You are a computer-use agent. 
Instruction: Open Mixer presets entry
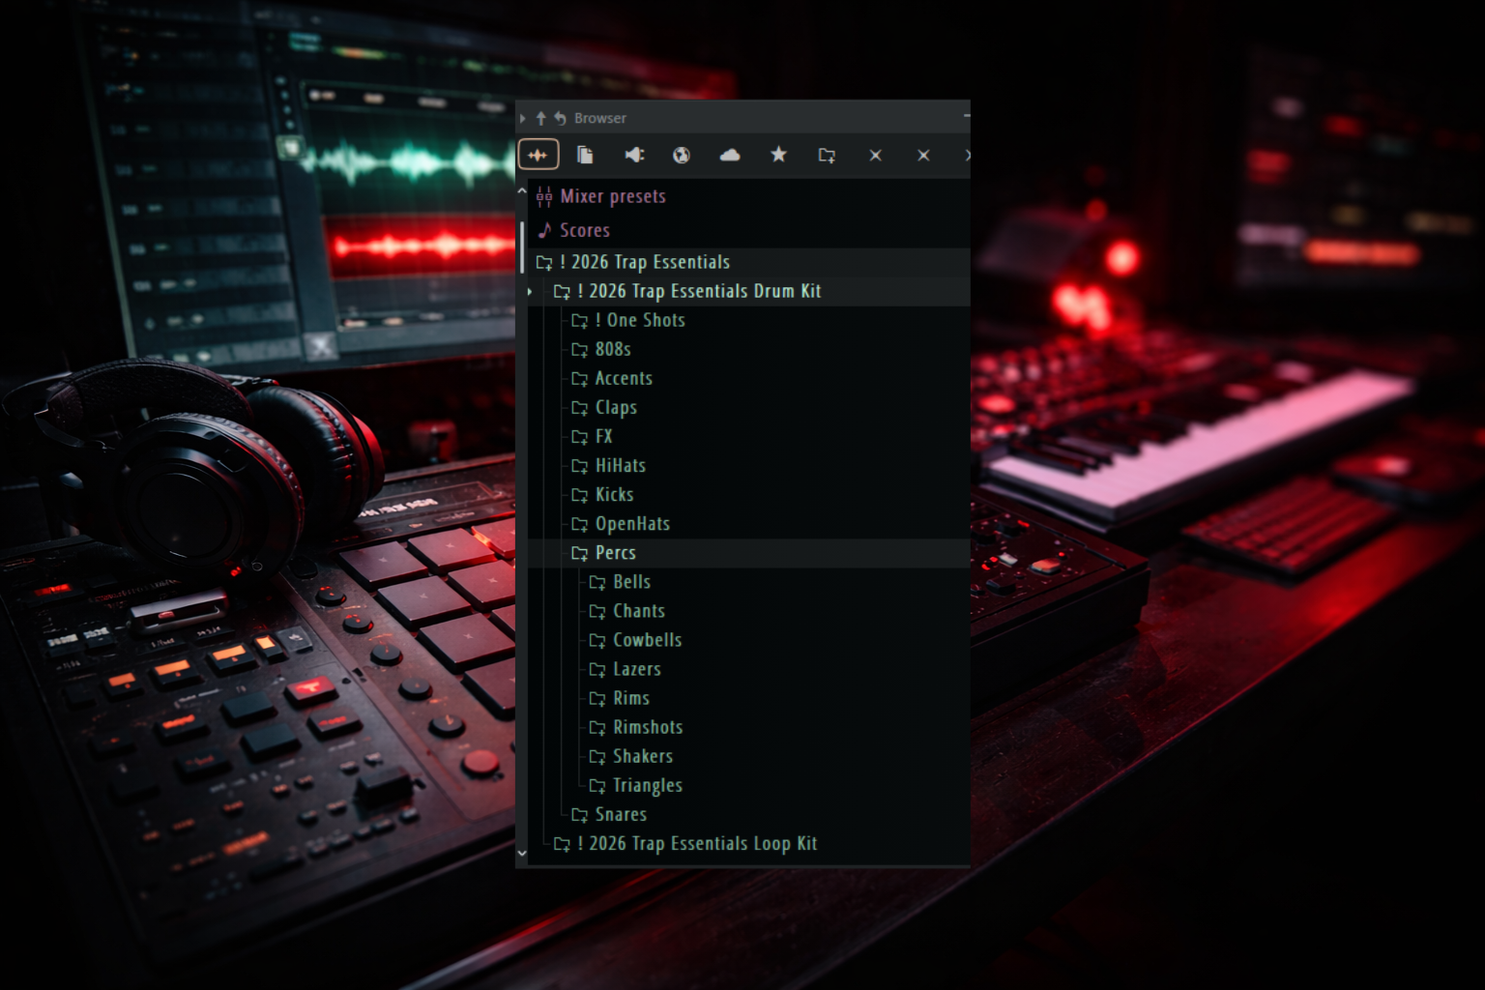tap(612, 196)
